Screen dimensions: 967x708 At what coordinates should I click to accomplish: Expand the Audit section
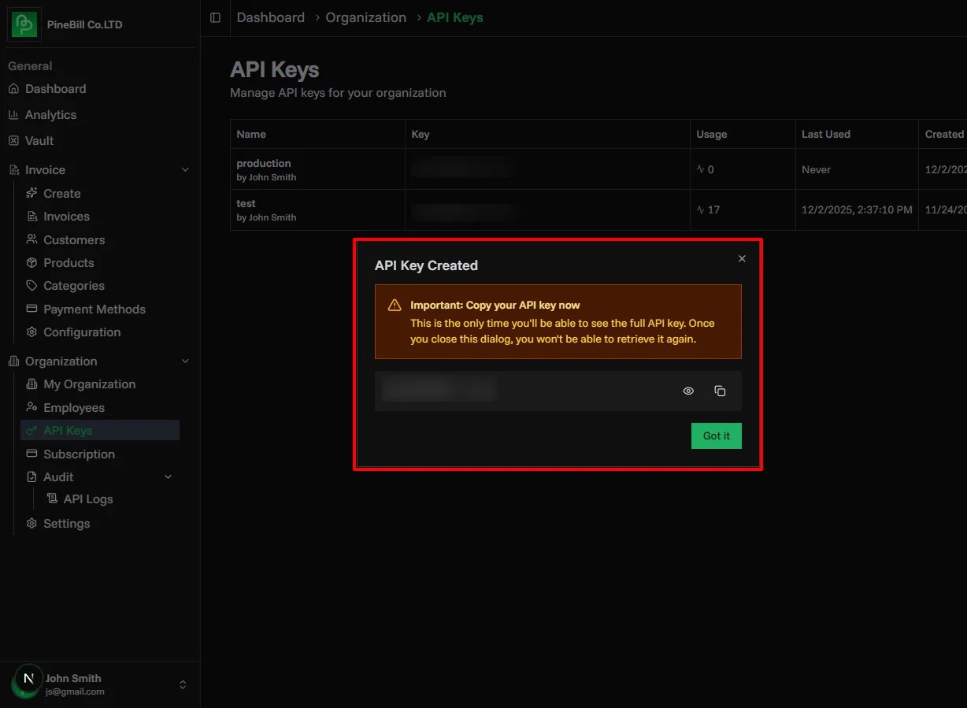click(167, 476)
